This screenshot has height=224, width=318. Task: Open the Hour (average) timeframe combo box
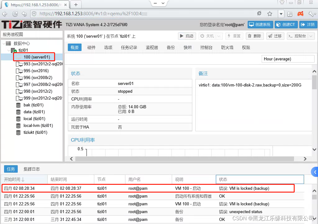coord(288,59)
